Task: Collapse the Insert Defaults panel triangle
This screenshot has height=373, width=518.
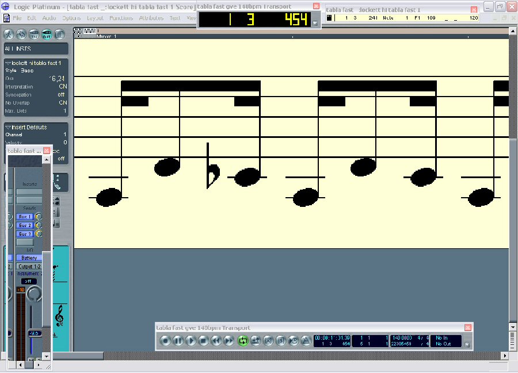Action: 8,127
